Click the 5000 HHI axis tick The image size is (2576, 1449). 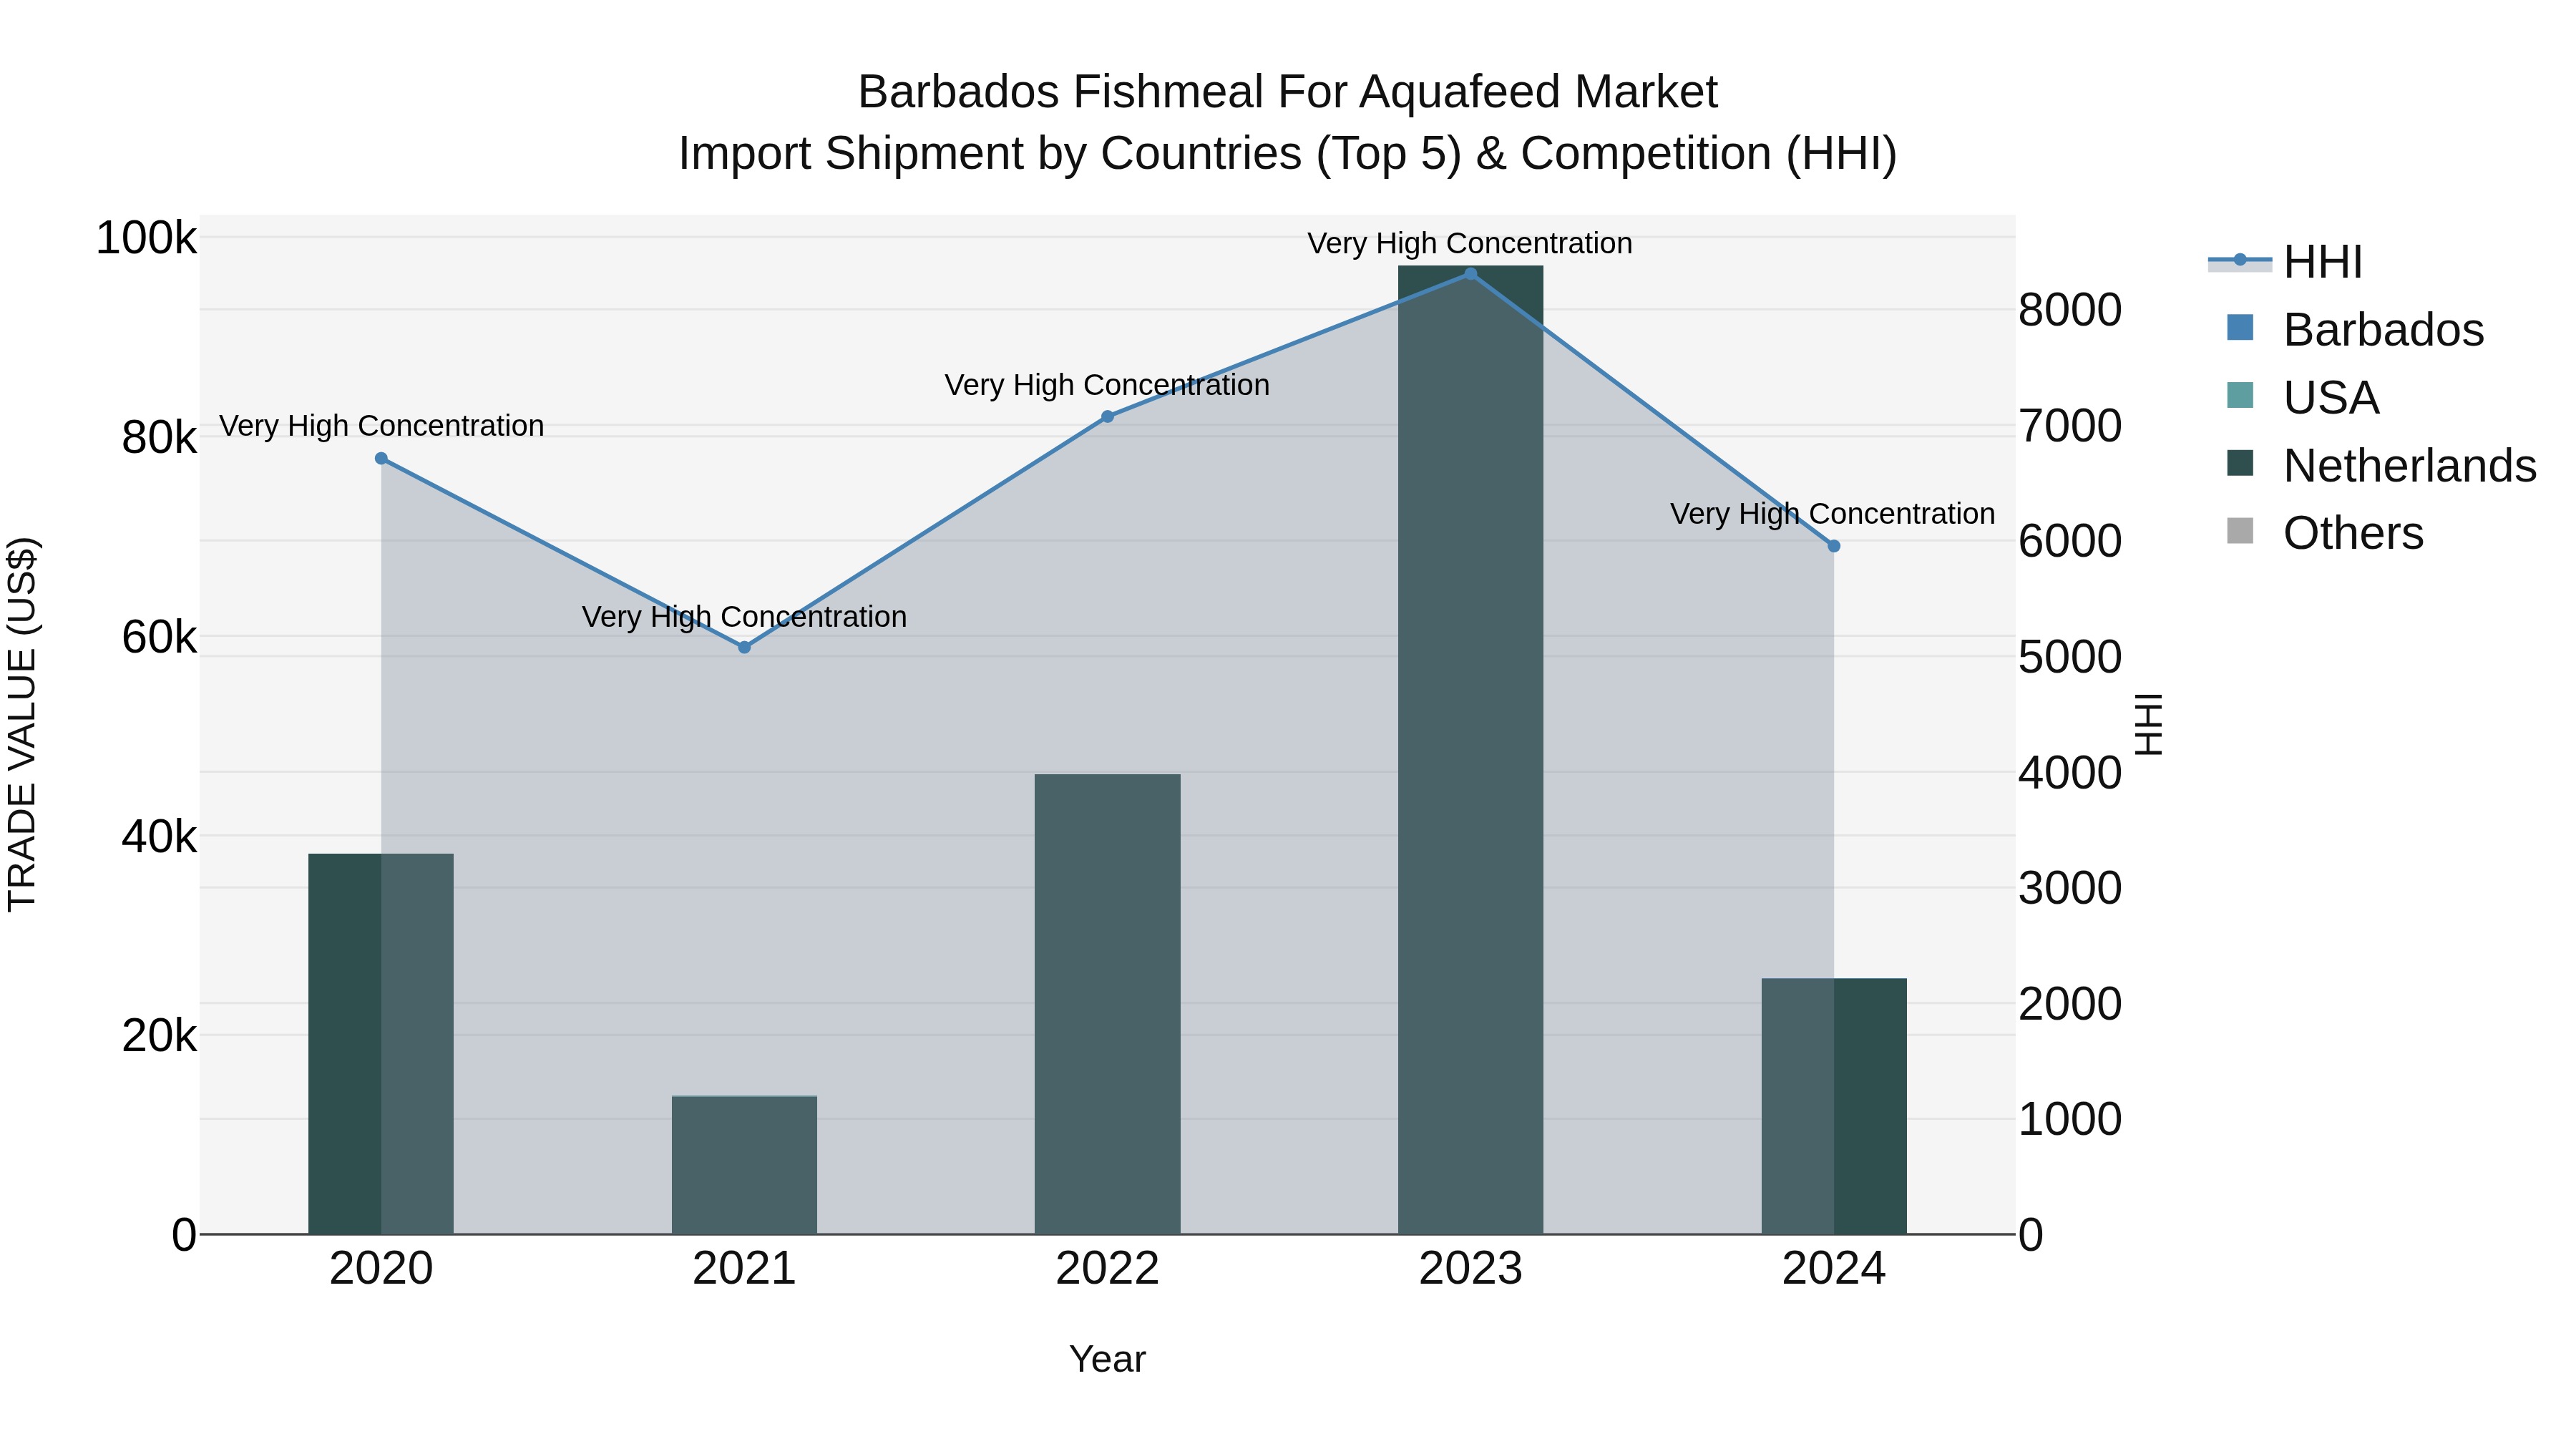pyautogui.click(x=2070, y=657)
